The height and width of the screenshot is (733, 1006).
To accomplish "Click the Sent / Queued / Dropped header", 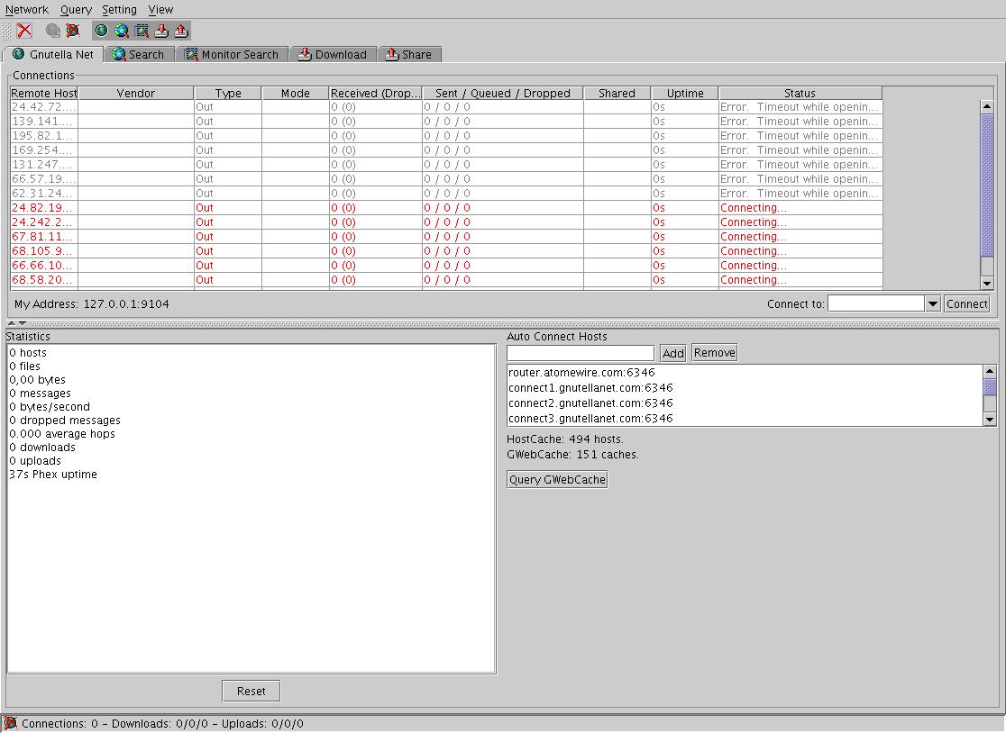I will (x=502, y=93).
